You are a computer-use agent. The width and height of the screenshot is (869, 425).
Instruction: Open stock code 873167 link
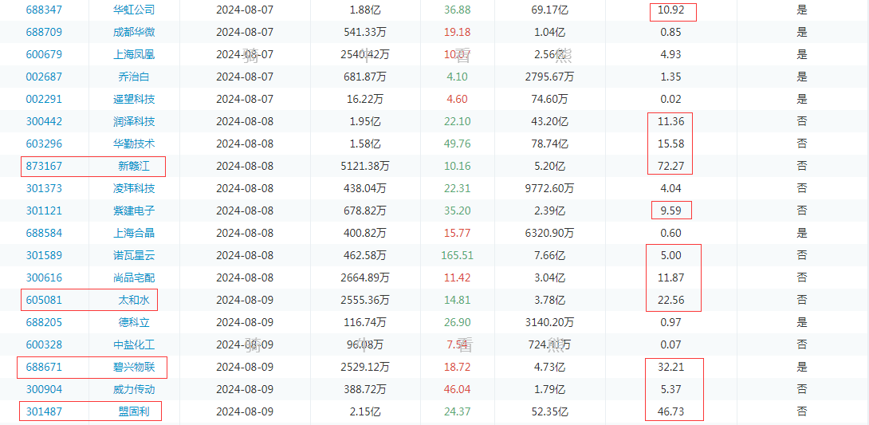tap(44, 166)
